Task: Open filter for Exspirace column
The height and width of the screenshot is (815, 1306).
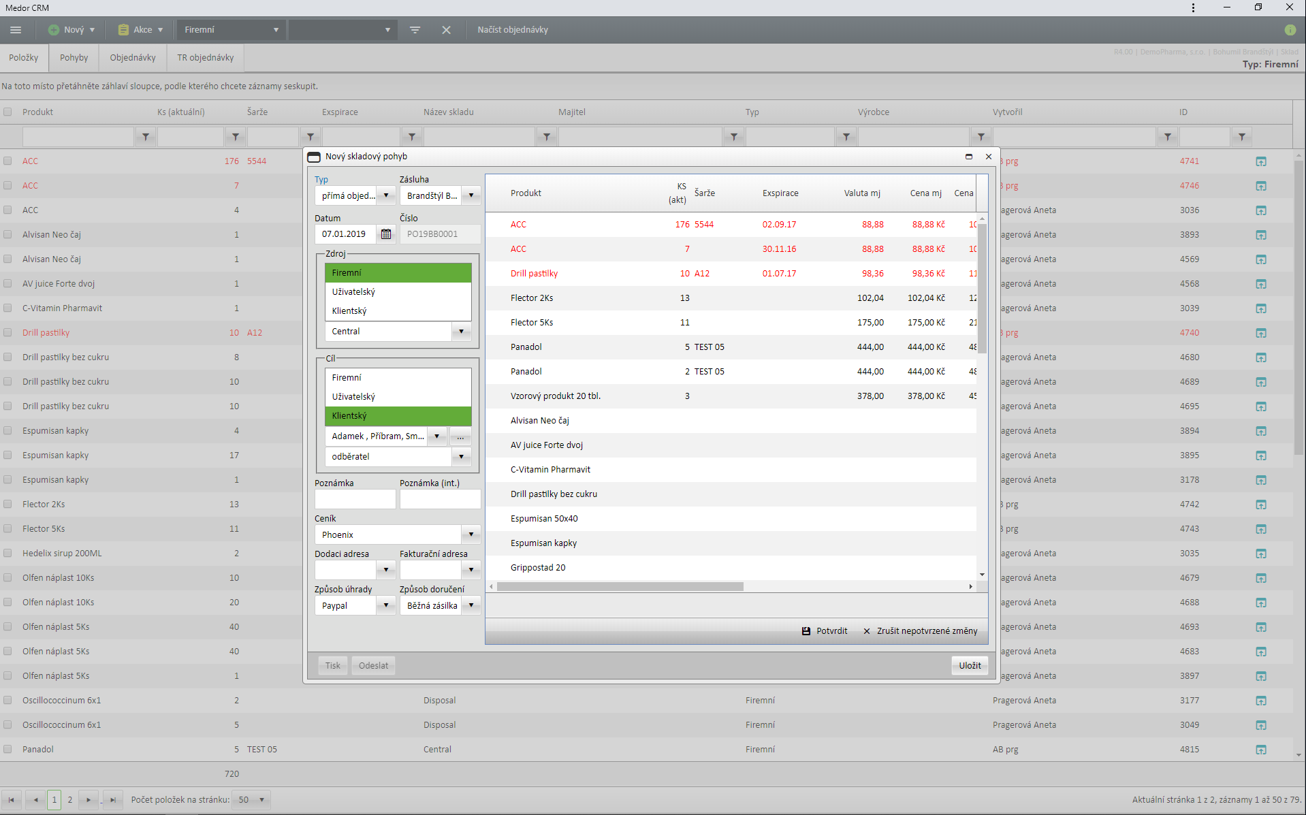Action: pos(412,137)
